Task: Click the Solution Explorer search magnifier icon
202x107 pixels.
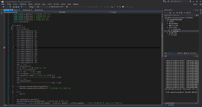Action: [x=197, y=15]
